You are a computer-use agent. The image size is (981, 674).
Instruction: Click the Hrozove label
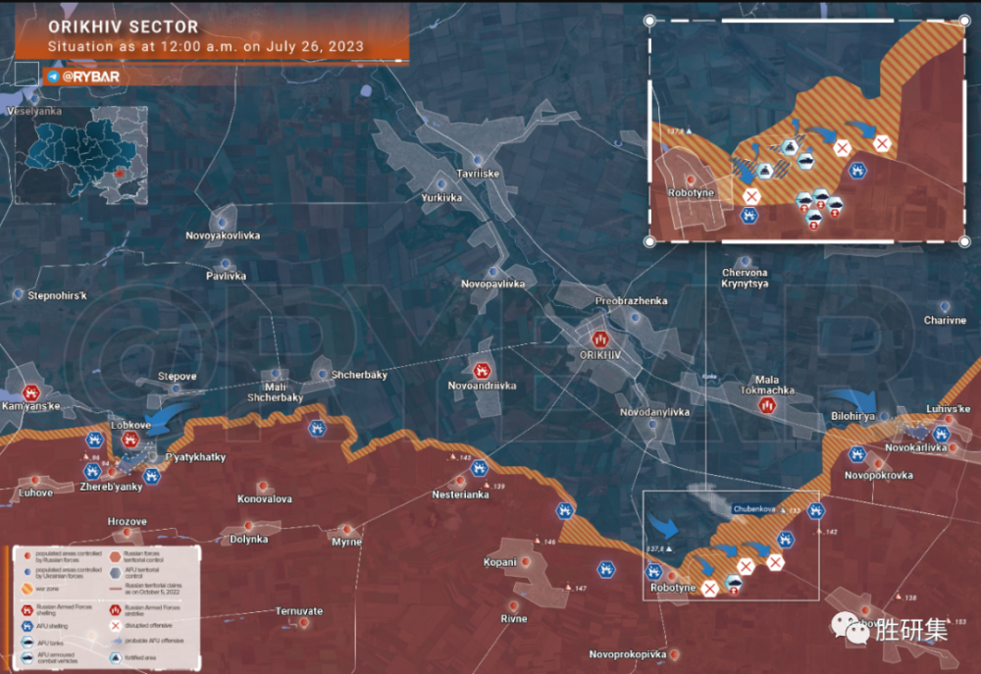(127, 521)
